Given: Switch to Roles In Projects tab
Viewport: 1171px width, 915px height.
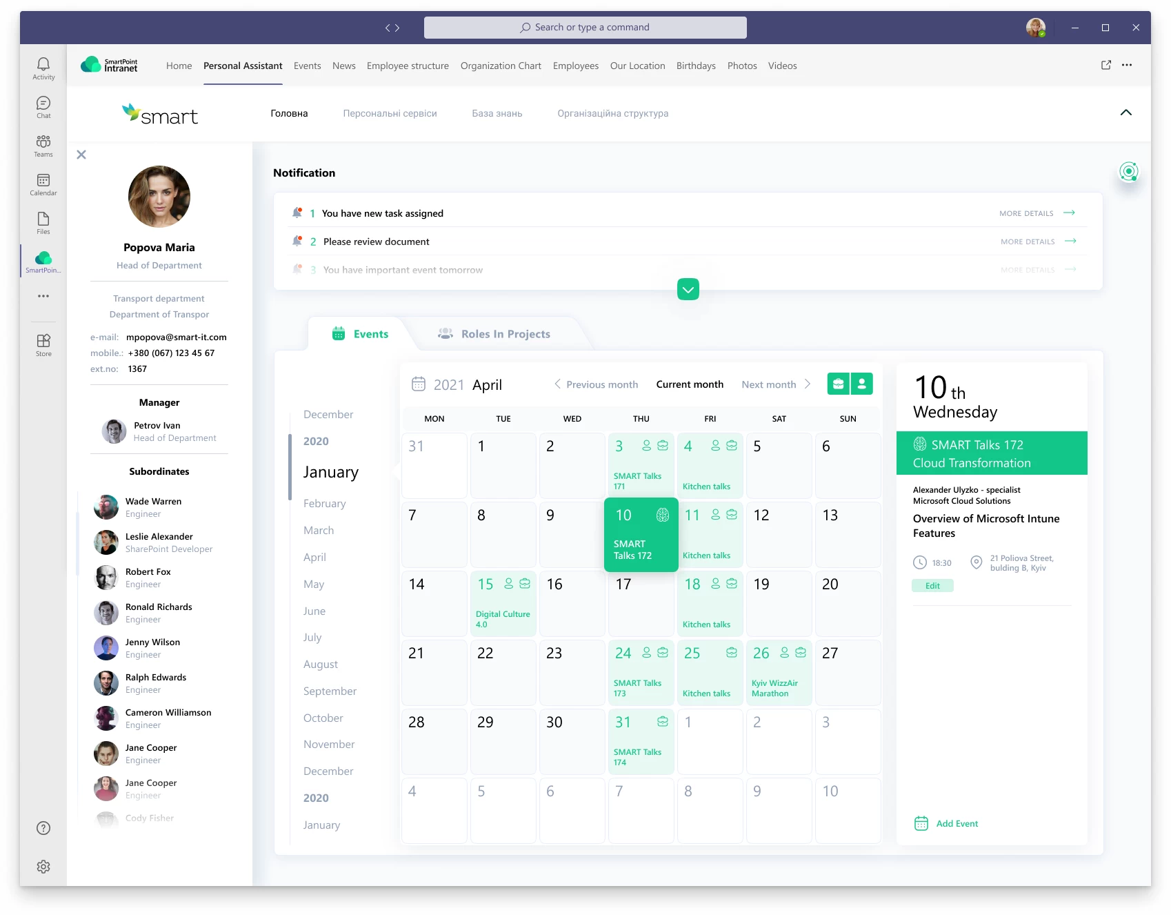Looking at the screenshot, I should coord(505,334).
